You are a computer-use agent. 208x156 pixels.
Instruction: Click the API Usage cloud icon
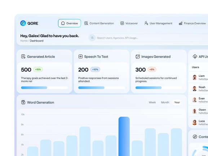[x=195, y=57]
